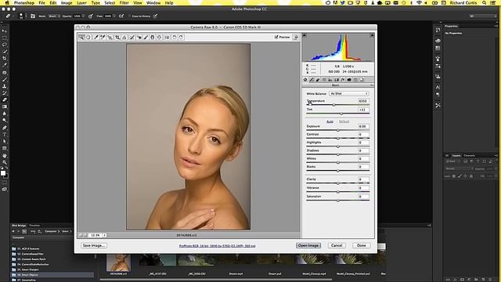Select the Type tool in Photoshop toolbar

[5, 134]
